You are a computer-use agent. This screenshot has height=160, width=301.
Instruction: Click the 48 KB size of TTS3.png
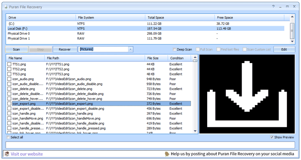(x=150, y=74)
